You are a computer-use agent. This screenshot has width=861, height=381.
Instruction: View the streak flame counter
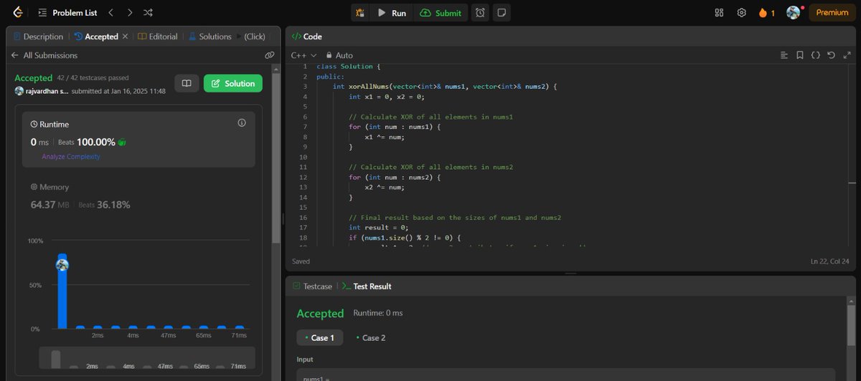[x=766, y=13]
